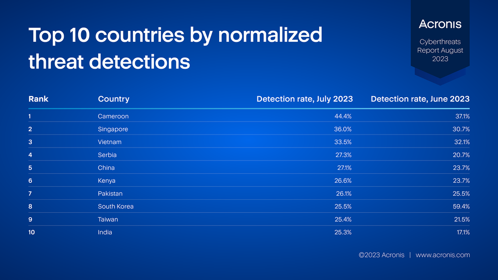Select Serbia in the country column

pyautogui.click(x=107, y=155)
